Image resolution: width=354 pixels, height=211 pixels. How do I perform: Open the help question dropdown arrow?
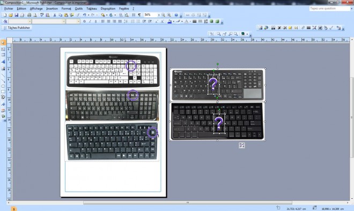(351, 9)
